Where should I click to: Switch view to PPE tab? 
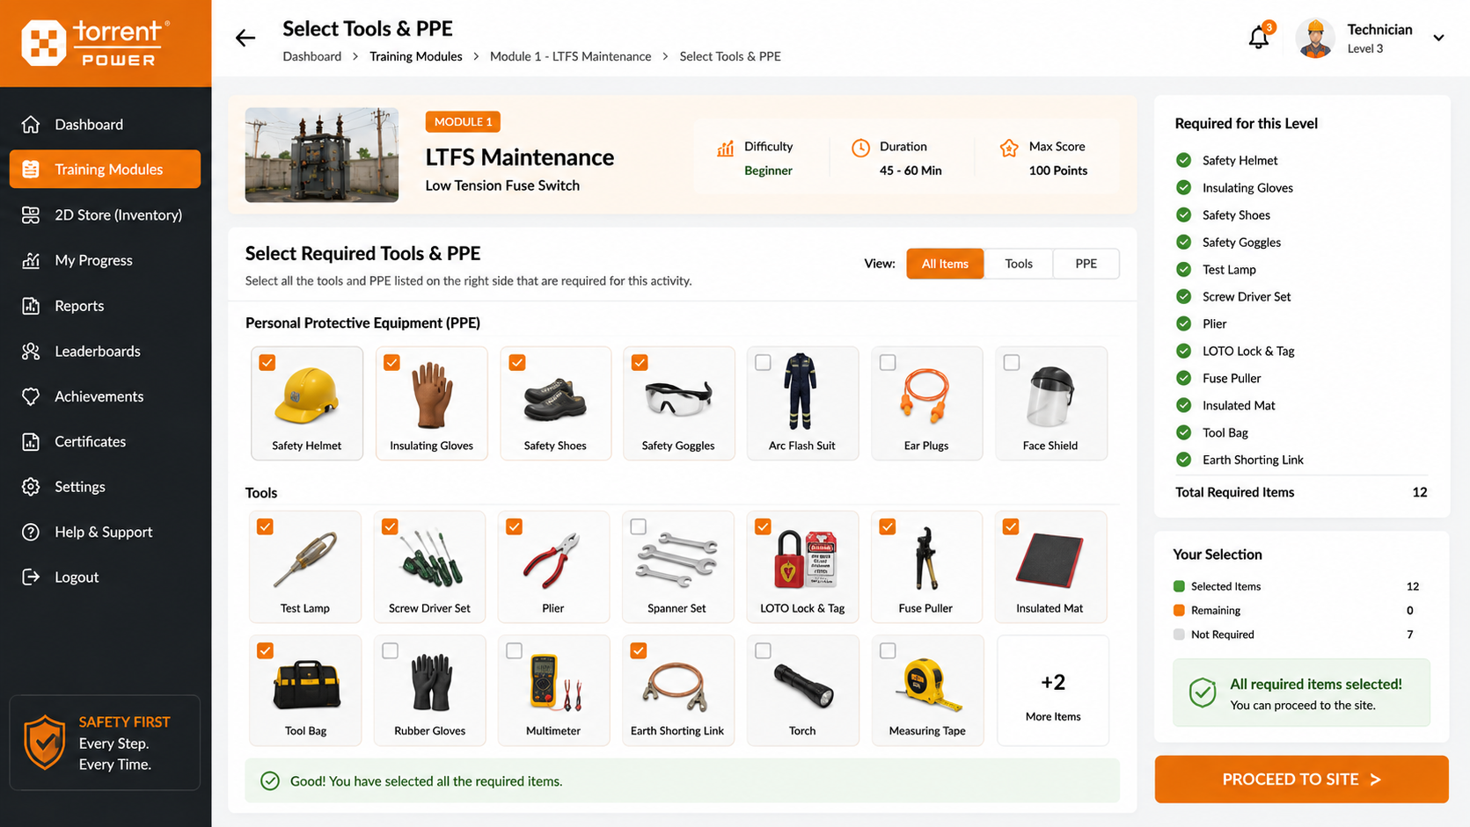coord(1086,264)
